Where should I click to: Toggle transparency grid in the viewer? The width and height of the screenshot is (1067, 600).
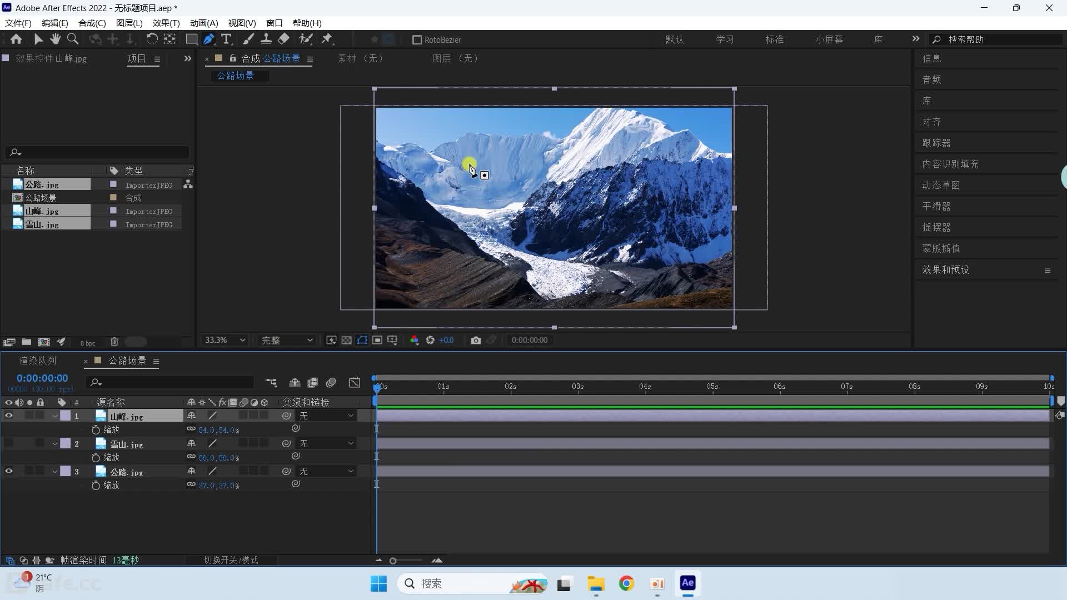coord(347,341)
